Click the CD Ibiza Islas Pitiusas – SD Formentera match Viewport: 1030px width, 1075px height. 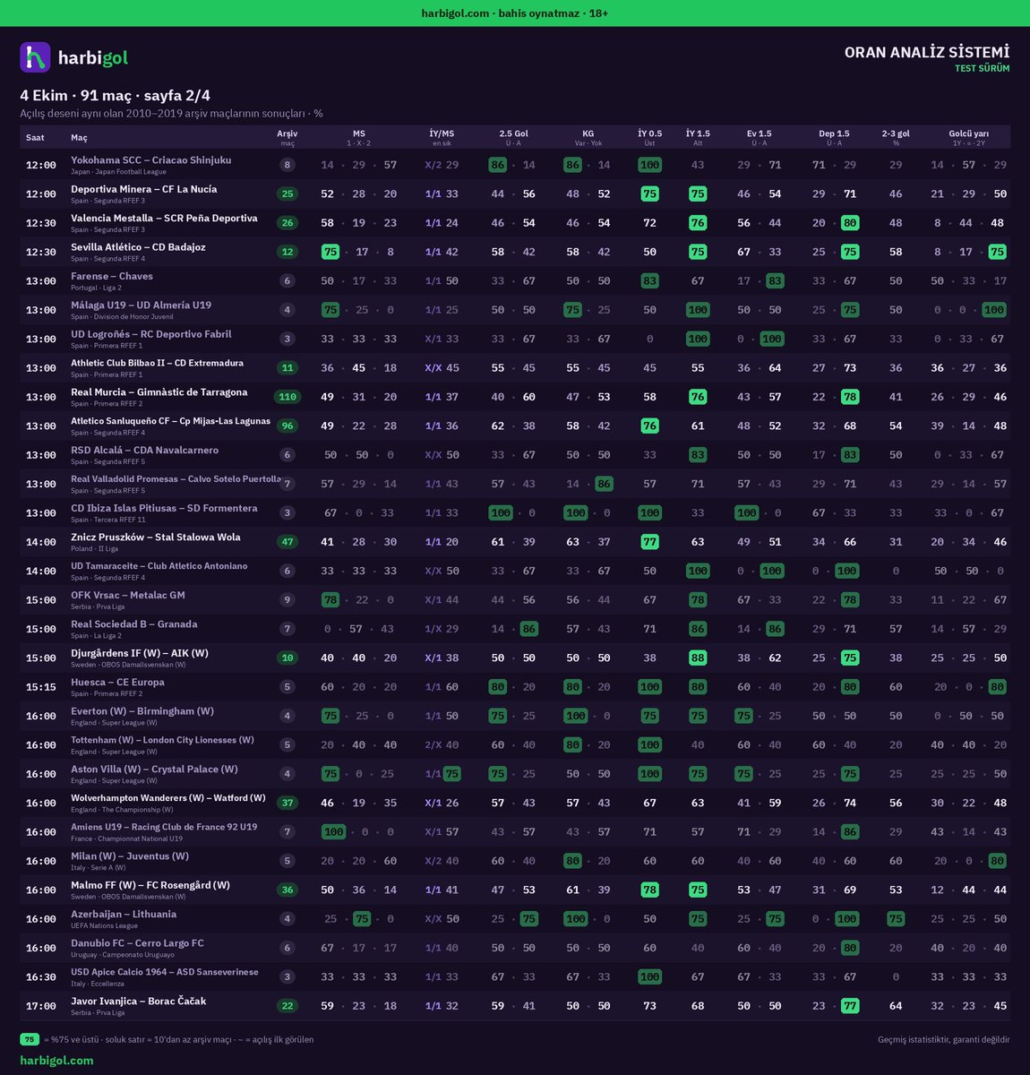coord(164,508)
